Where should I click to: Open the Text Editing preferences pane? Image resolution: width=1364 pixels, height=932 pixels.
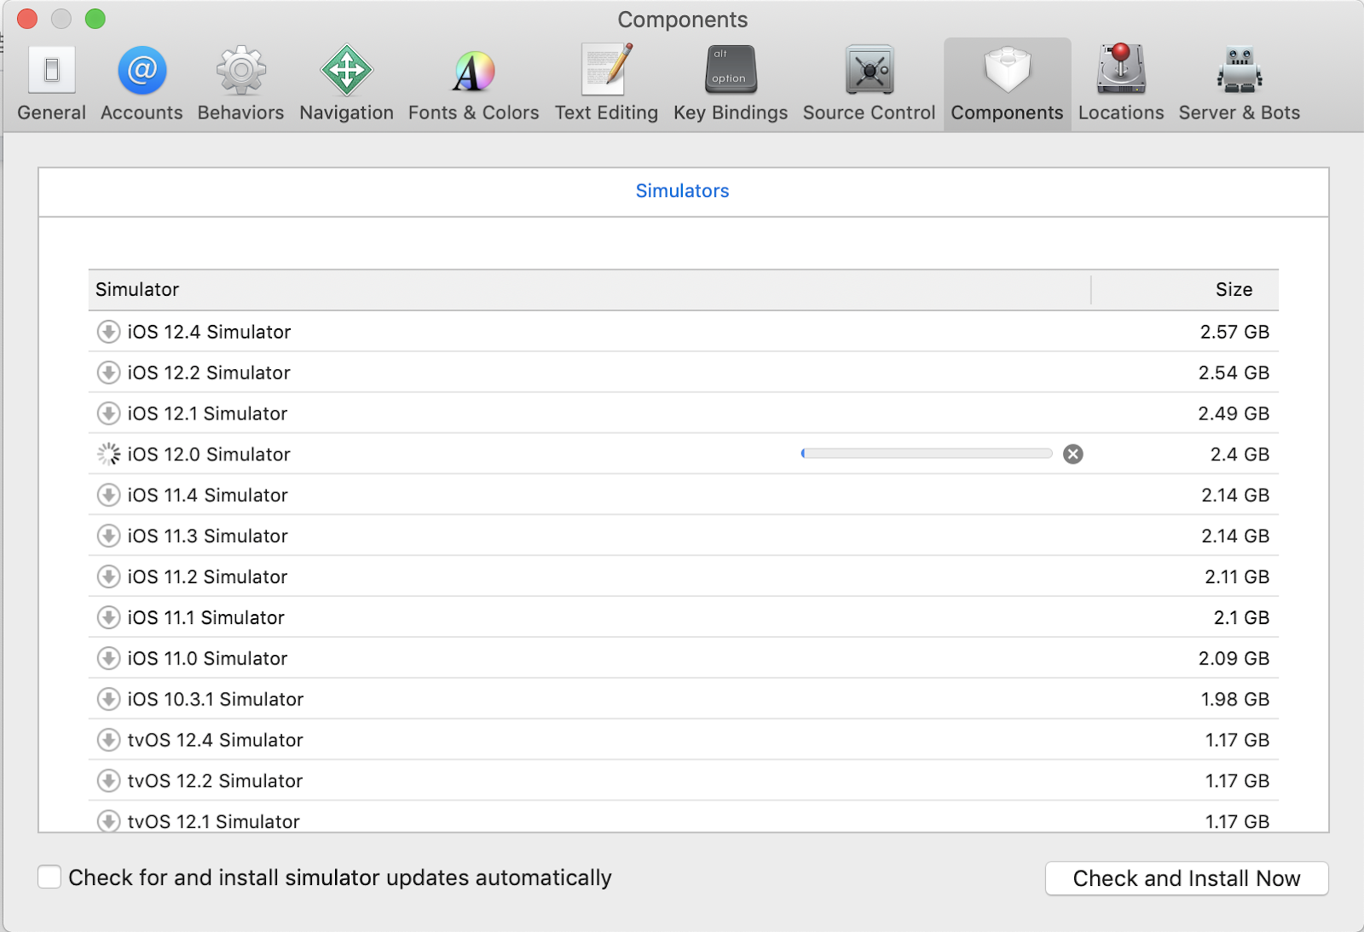point(606,84)
